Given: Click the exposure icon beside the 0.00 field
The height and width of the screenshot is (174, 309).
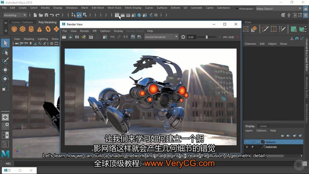Looking at the screenshot, I should coord(183,37).
